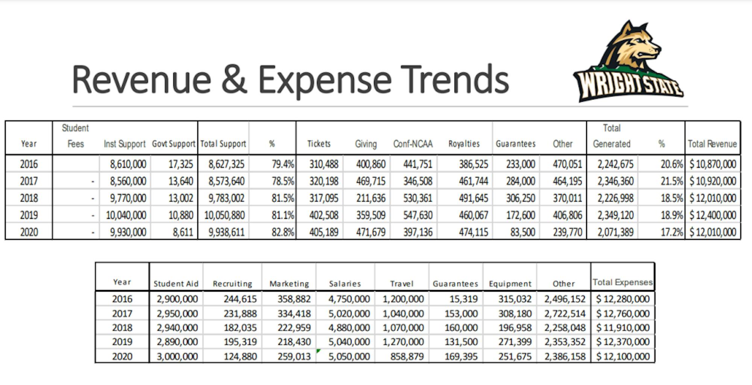Click the 'Total Revenue' column header
This screenshot has height=385, width=752.
pos(712,144)
